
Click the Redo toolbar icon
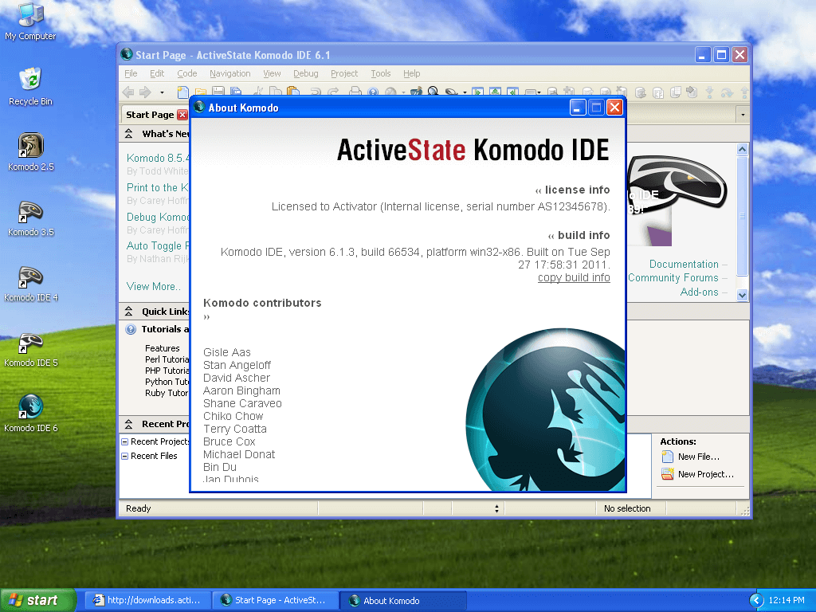tap(333, 92)
